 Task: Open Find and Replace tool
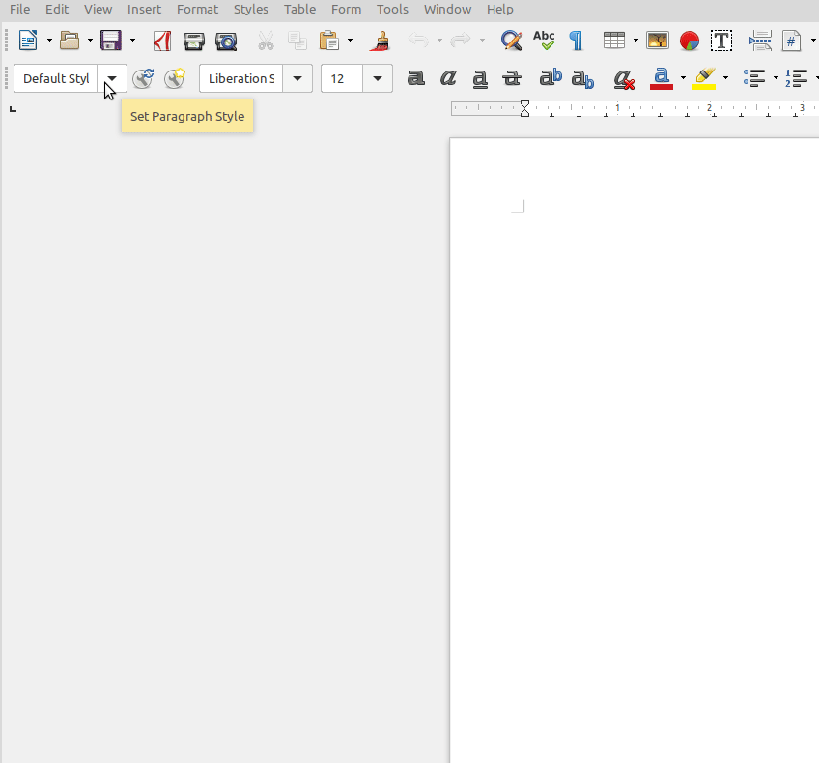coord(511,41)
